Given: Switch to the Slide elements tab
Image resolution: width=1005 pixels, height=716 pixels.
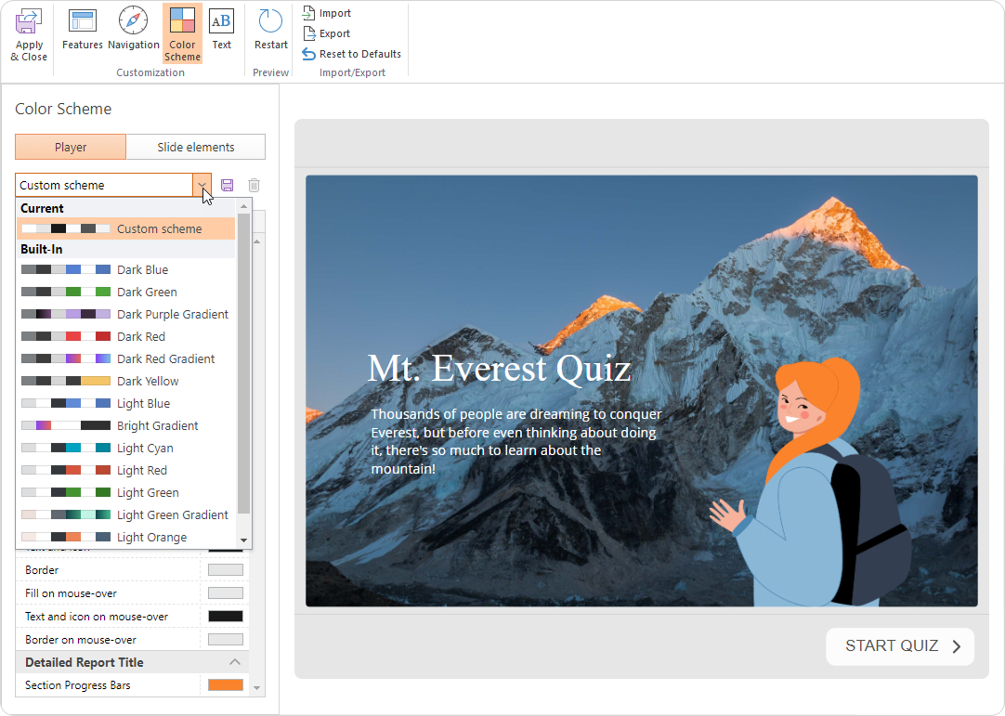Looking at the screenshot, I should (196, 147).
